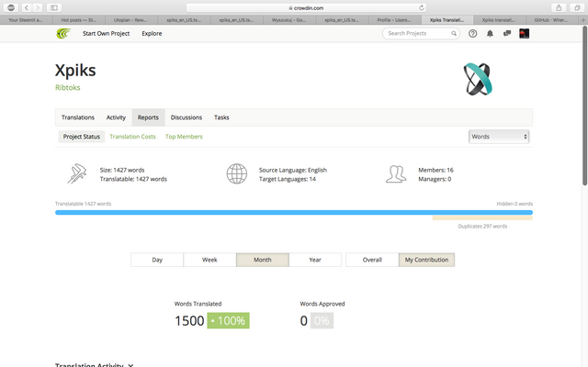Toggle the Safari sidebar button
Viewport: 588px width, 367px height.
pos(54,7)
